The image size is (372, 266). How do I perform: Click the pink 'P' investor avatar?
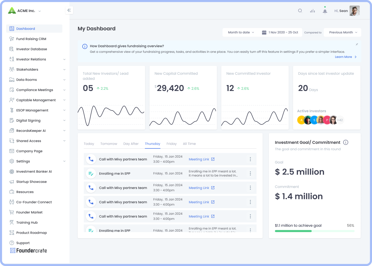pos(327,120)
